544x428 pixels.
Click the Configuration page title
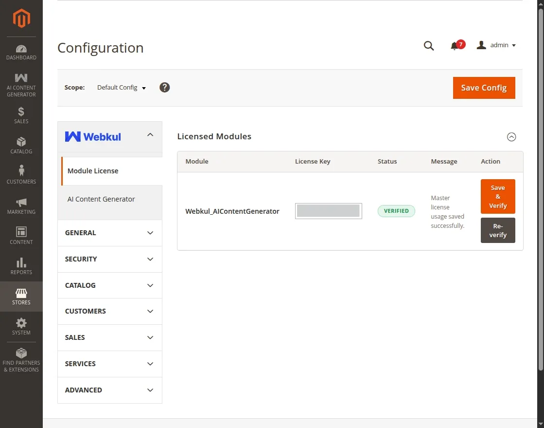pyautogui.click(x=101, y=48)
